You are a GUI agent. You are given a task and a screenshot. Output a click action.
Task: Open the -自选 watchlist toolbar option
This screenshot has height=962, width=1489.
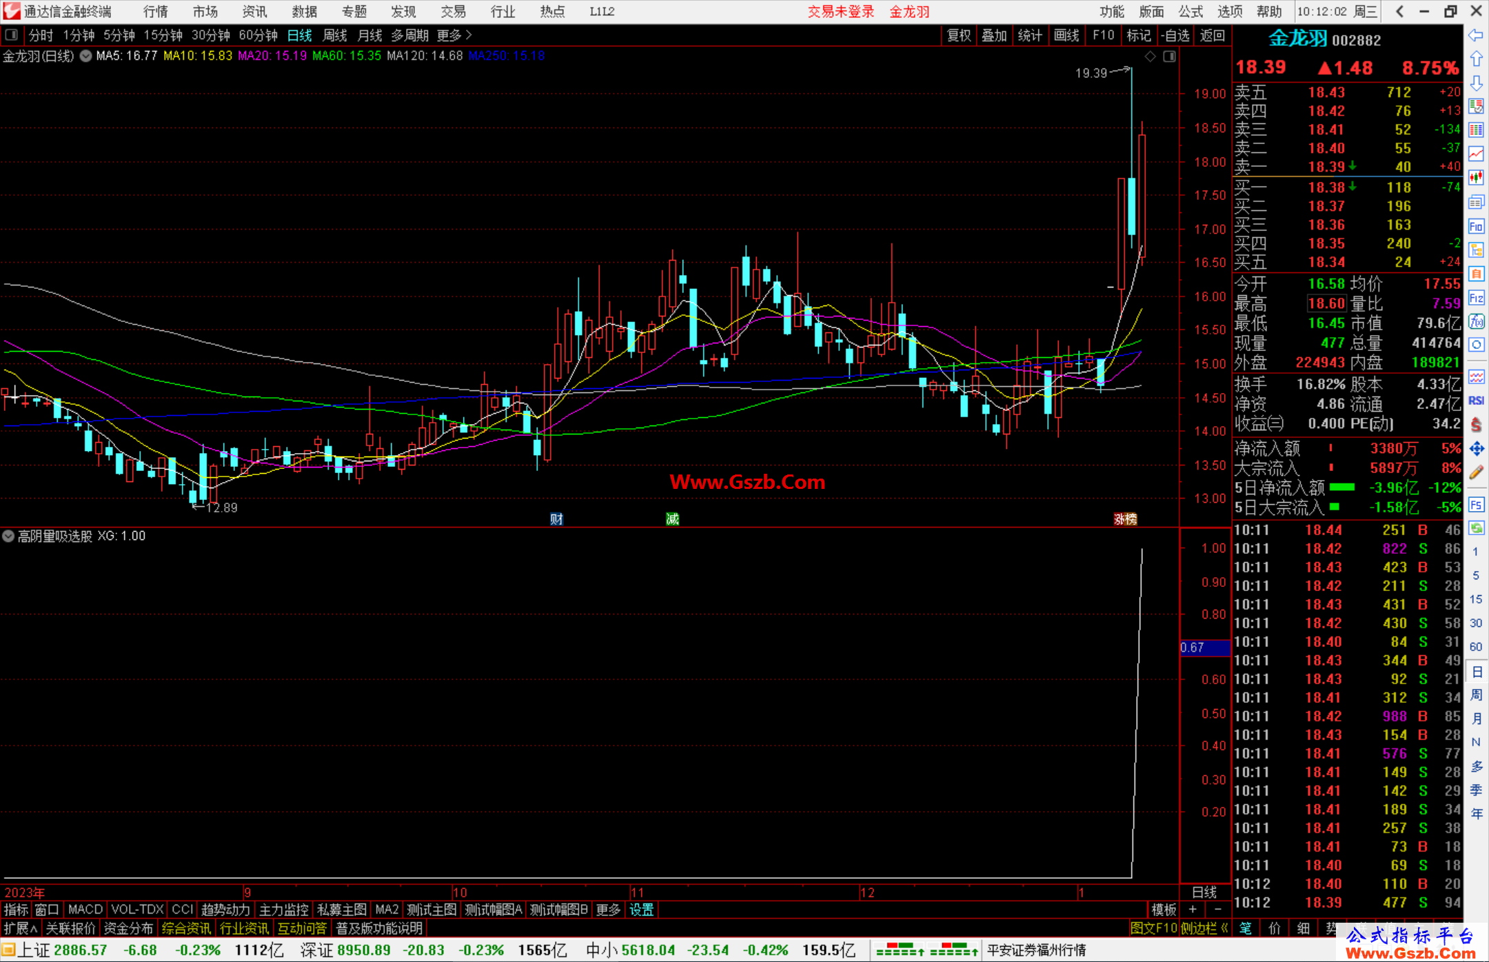click(1175, 35)
